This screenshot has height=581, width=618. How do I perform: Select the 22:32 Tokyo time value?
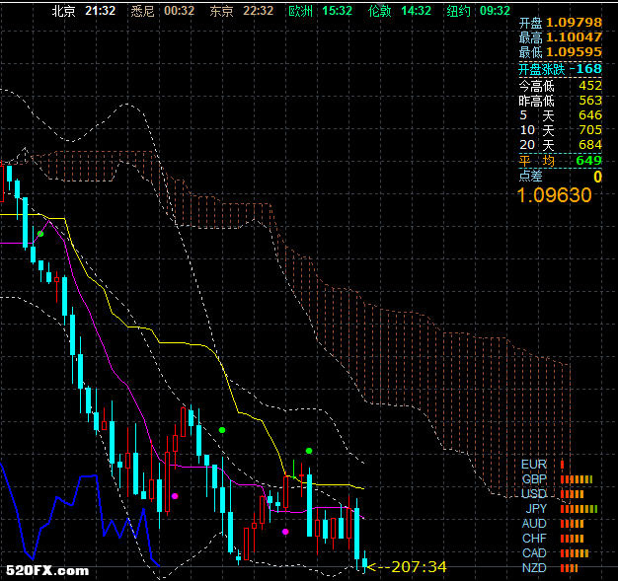point(258,11)
